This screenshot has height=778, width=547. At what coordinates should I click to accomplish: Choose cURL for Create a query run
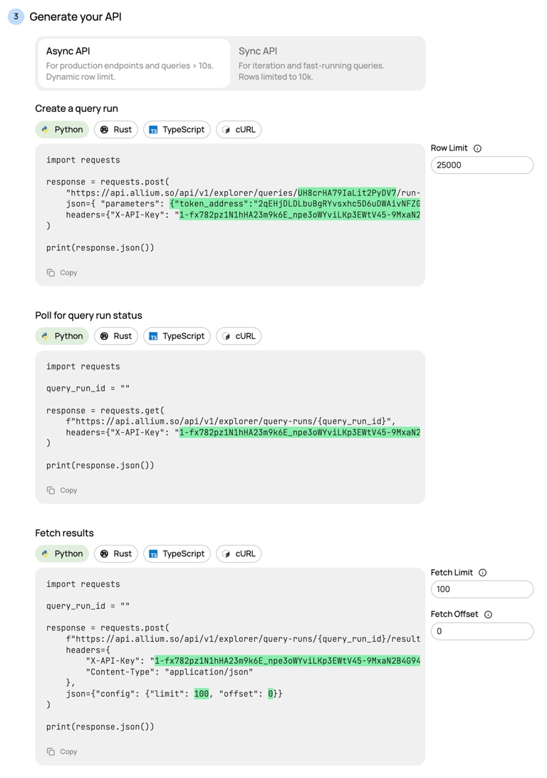point(239,130)
